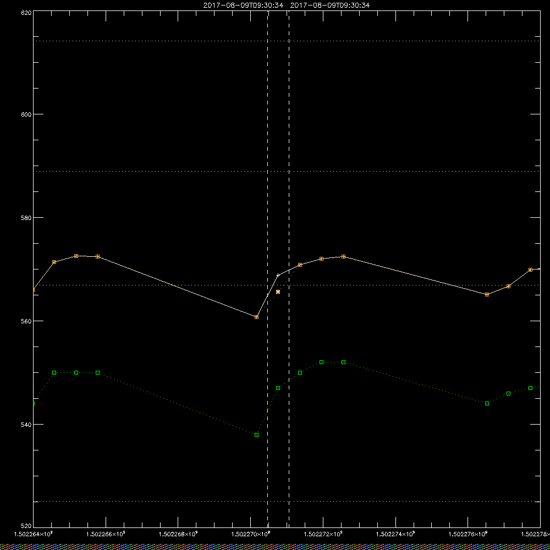Select the green data point between the dashed vertical lines

pyautogui.click(x=278, y=388)
